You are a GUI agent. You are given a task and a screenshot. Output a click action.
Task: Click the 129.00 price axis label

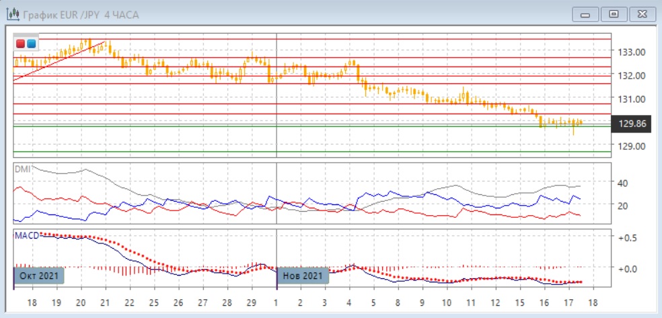pos(632,146)
